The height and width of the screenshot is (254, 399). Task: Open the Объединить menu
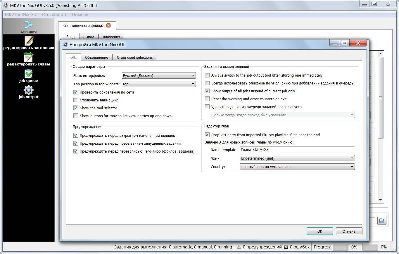[54, 14]
